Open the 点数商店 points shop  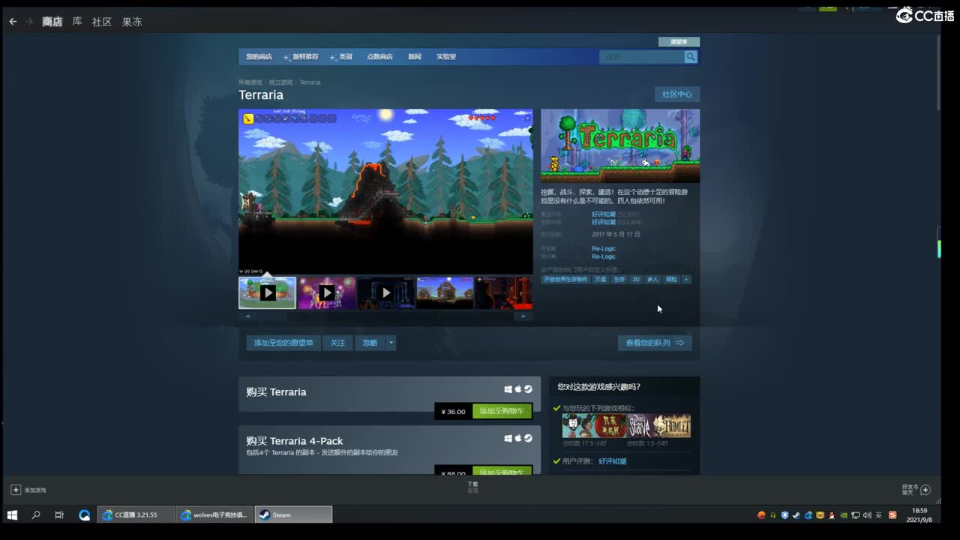[x=379, y=57]
